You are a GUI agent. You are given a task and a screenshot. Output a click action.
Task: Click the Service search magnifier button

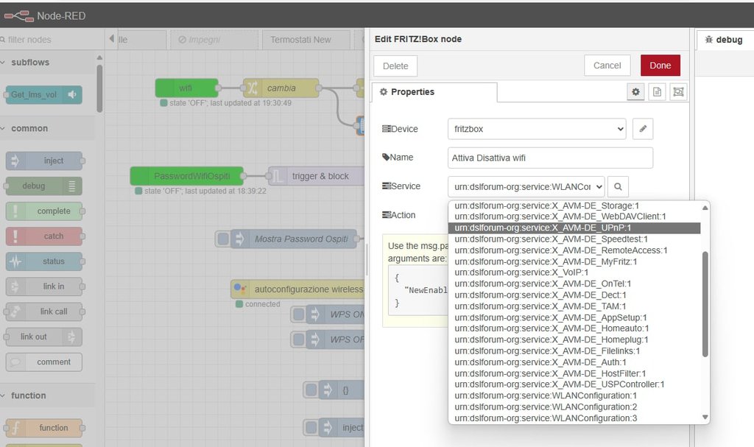coord(618,186)
